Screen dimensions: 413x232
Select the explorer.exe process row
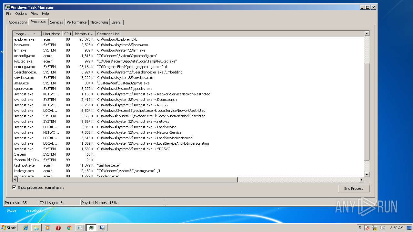coord(188,39)
